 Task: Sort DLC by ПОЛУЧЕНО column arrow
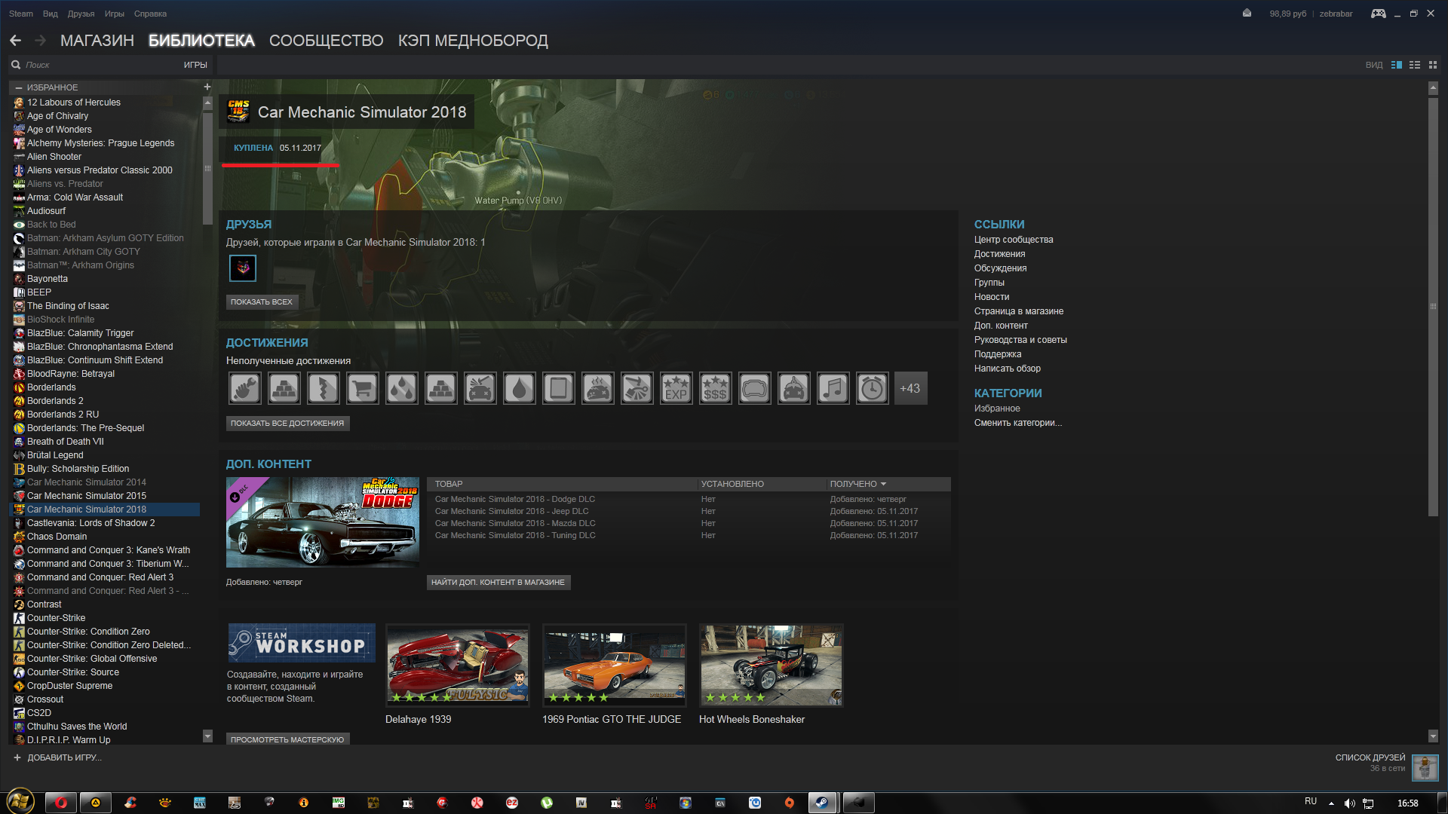pos(883,484)
